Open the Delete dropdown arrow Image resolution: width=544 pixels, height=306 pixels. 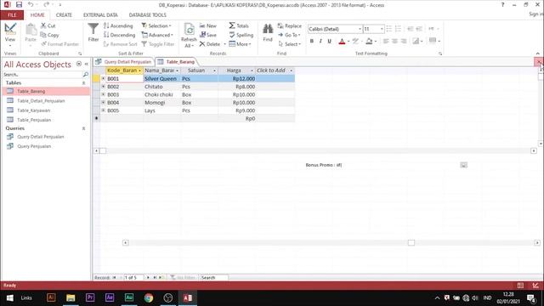point(224,44)
